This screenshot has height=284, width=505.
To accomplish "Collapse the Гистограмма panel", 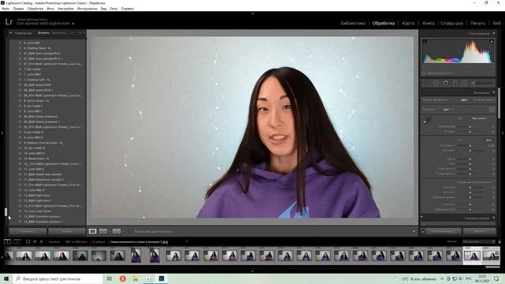I will coord(494,33).
